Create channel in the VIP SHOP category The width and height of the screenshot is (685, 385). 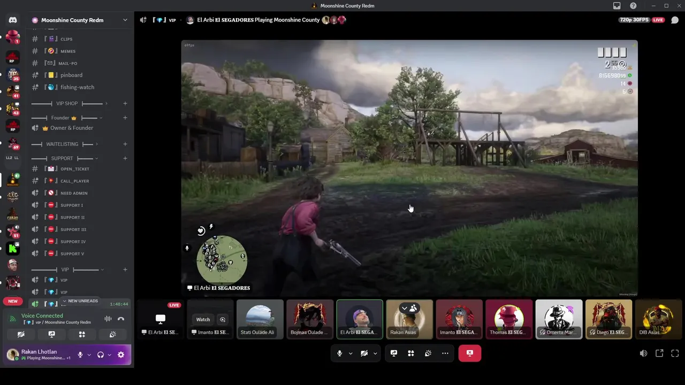(x=125, y=103)
